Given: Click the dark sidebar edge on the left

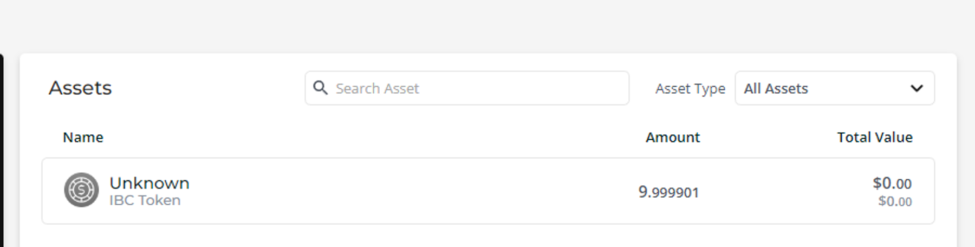Looking at the screenshot, I should [2, 150].
